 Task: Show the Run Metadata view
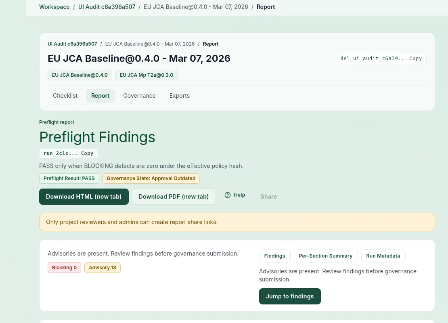click(383, 256)
